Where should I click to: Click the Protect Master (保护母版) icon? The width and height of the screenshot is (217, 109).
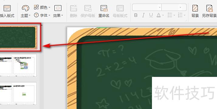point(88,8)
